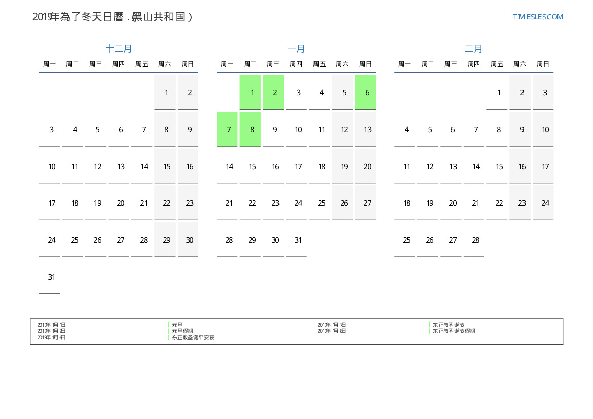Select the highlighted January 7 cell
The width and height of the screenshot is (593, 419).
[x=227, y=129]
